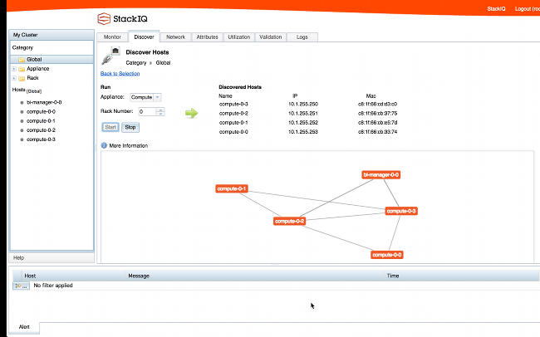The height and width of the screenshot is (337, 540).
Task: Select Global in the category tree
Action: tap(52, 60)
